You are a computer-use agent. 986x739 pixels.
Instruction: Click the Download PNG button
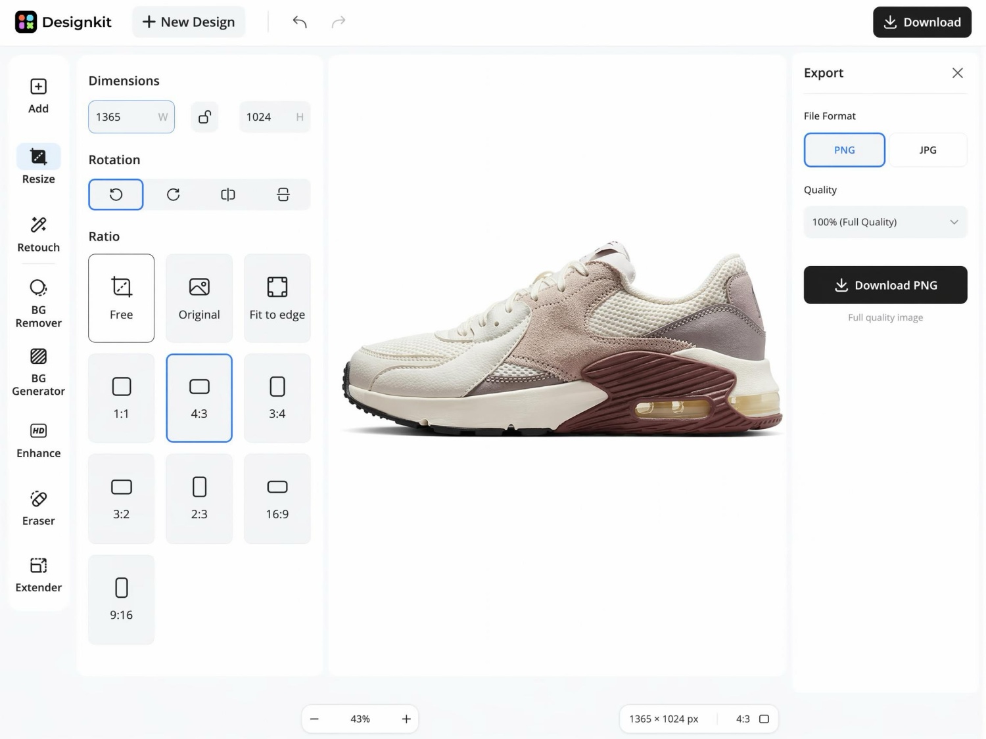tap(885, 285)
